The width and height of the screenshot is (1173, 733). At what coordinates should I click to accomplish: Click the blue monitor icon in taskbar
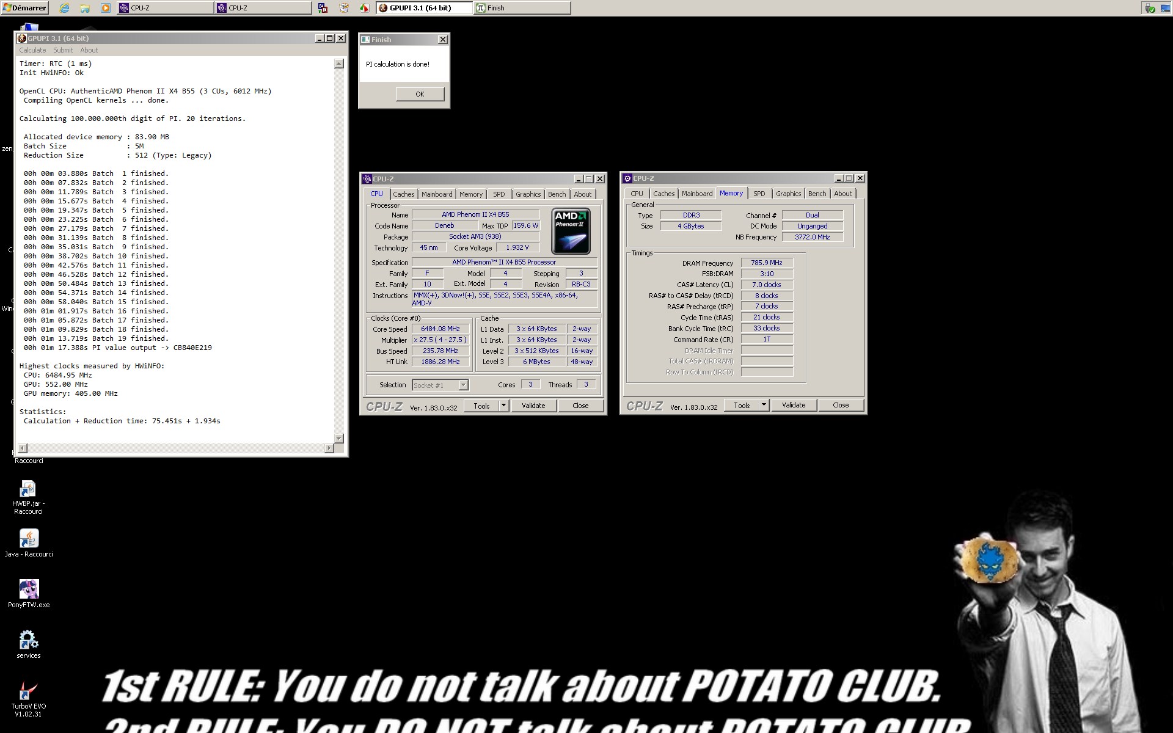(323, 8)
